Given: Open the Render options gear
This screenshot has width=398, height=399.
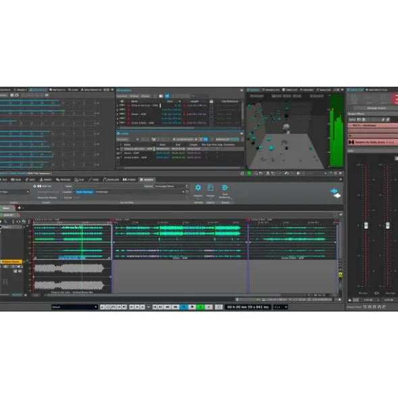Looking at the screenshot, I should [198, 188].
